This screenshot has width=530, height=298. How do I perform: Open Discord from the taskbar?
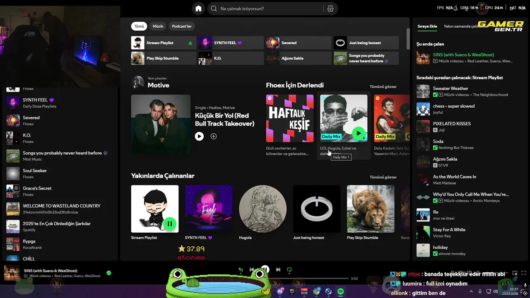[280, 291]
